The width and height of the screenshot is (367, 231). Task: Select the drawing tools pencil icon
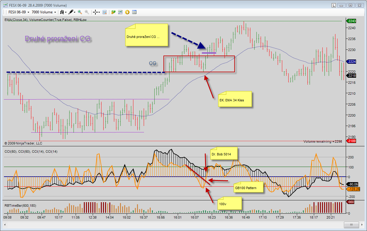click(72, 12)
